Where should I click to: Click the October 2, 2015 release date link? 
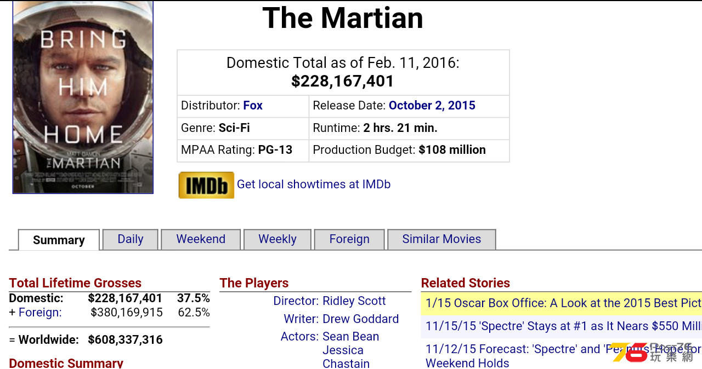[432, 106]
